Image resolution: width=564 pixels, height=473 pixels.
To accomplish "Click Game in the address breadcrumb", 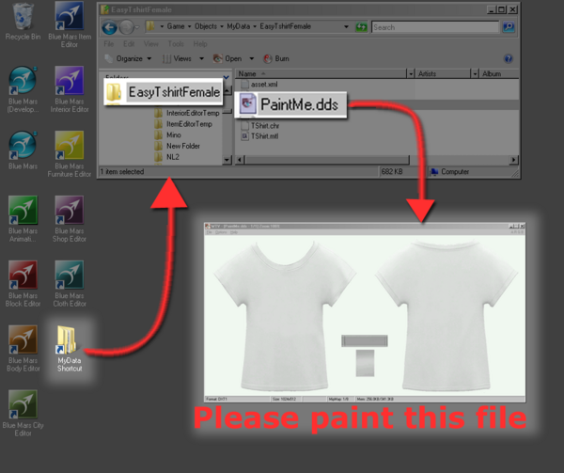I will (x=176, y=26).
